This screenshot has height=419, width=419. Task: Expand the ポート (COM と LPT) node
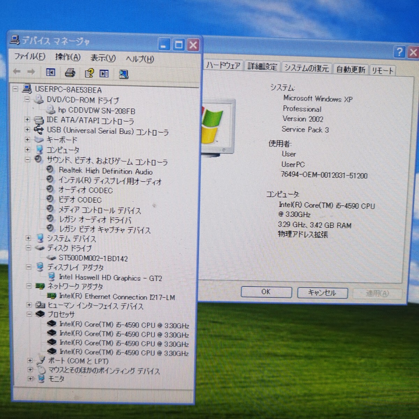(30, 360)
